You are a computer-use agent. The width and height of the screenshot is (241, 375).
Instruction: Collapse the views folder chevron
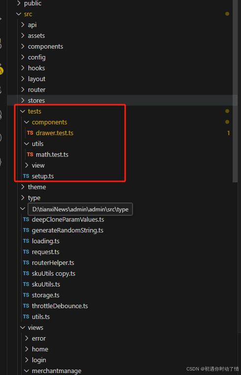click(23, 328)
